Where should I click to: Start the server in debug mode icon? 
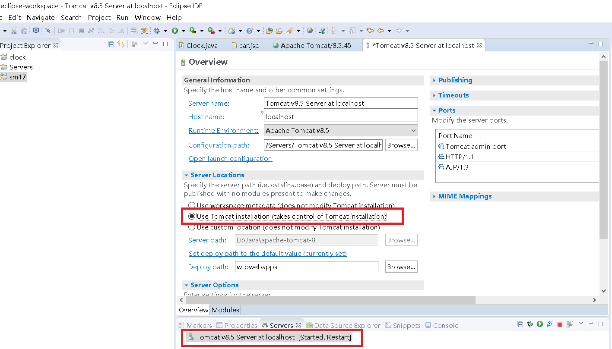pyautogui.click(x=530, y=324)
